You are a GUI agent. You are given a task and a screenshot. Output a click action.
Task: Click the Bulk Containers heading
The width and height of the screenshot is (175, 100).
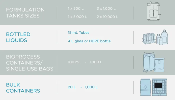point(23,88)
